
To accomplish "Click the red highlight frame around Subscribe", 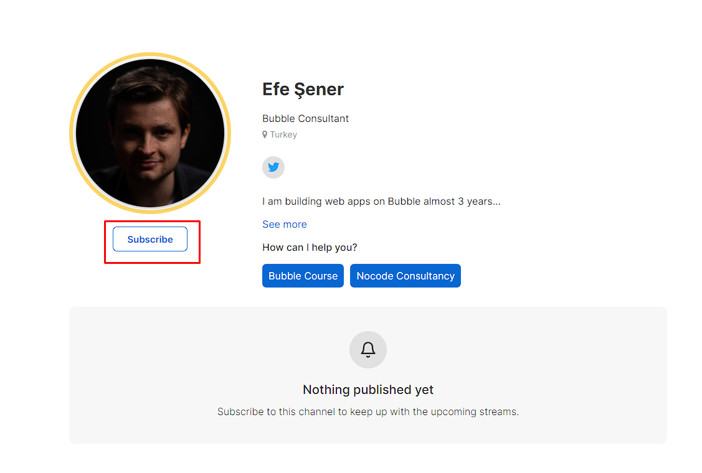I will 152,222.
